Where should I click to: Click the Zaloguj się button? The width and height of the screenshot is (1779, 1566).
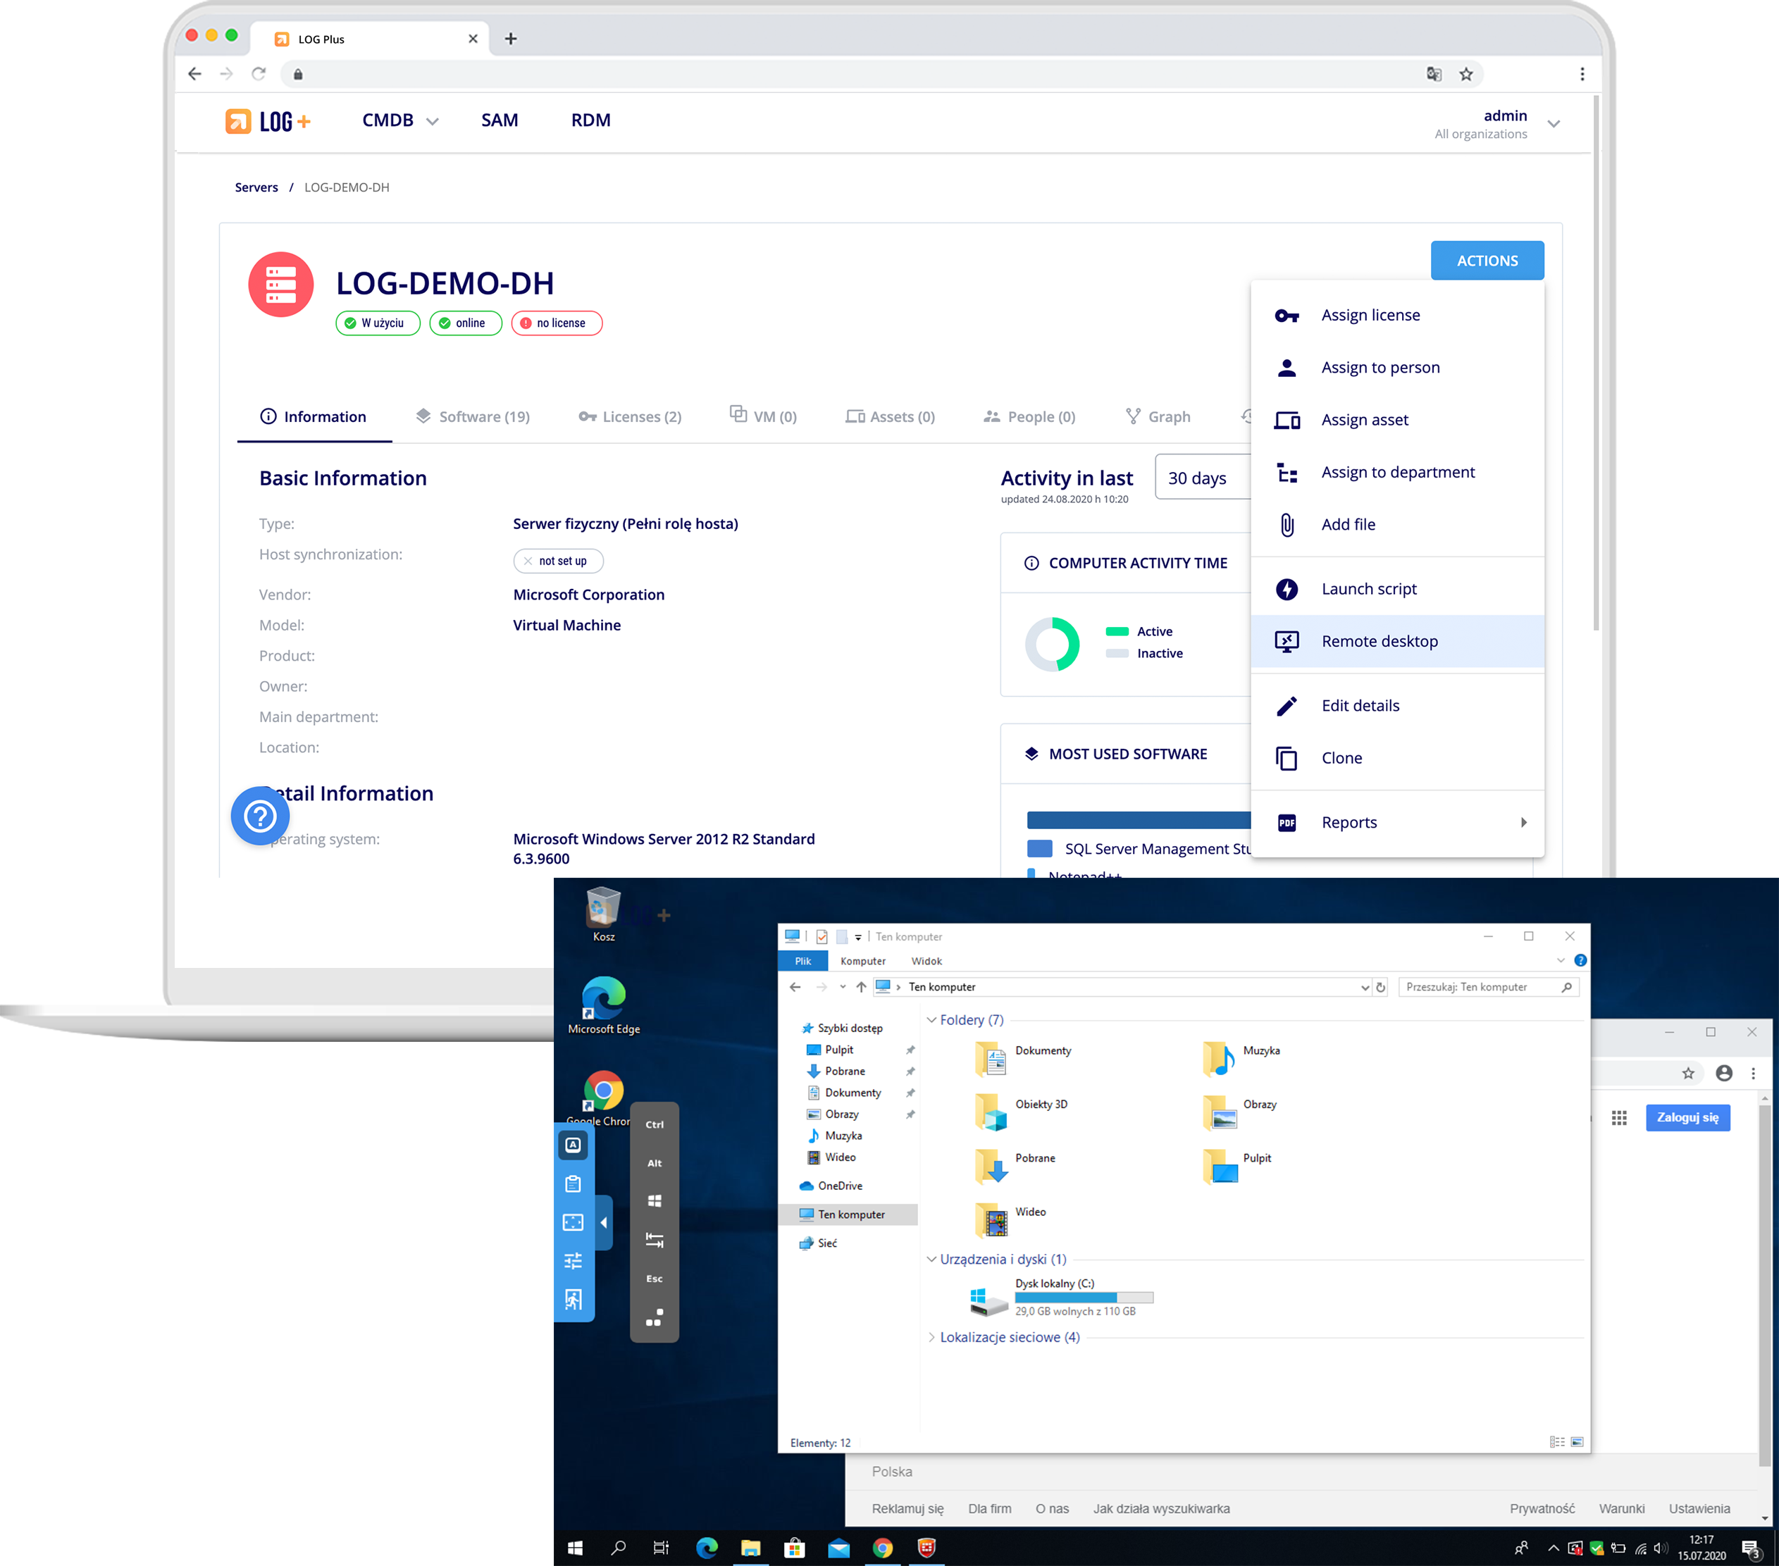click(x=1687, y=1118)
